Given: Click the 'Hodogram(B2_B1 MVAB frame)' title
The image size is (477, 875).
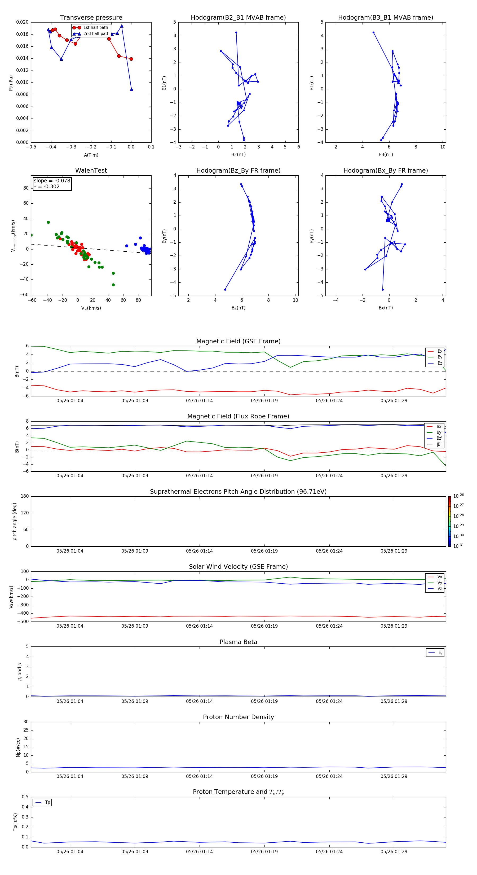Looking at the screenshot, I should [238, 18].
